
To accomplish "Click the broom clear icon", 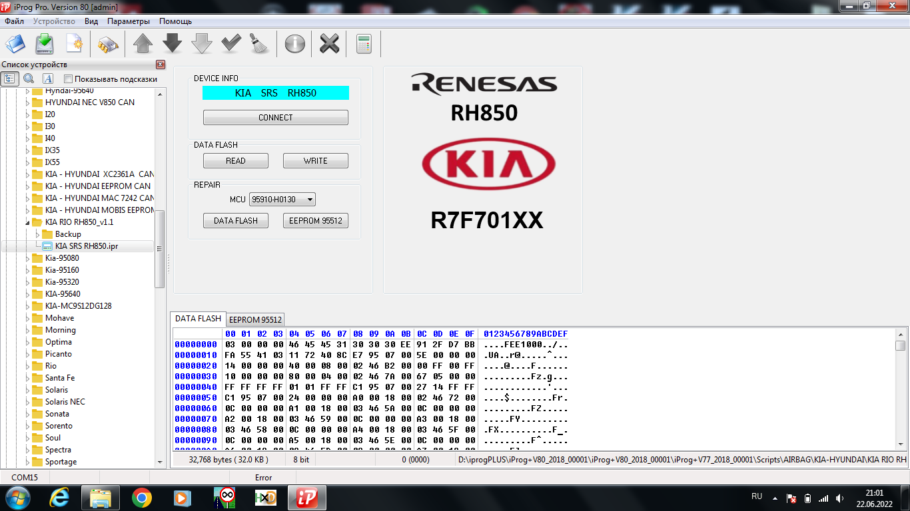I will (x=259, y=44).
